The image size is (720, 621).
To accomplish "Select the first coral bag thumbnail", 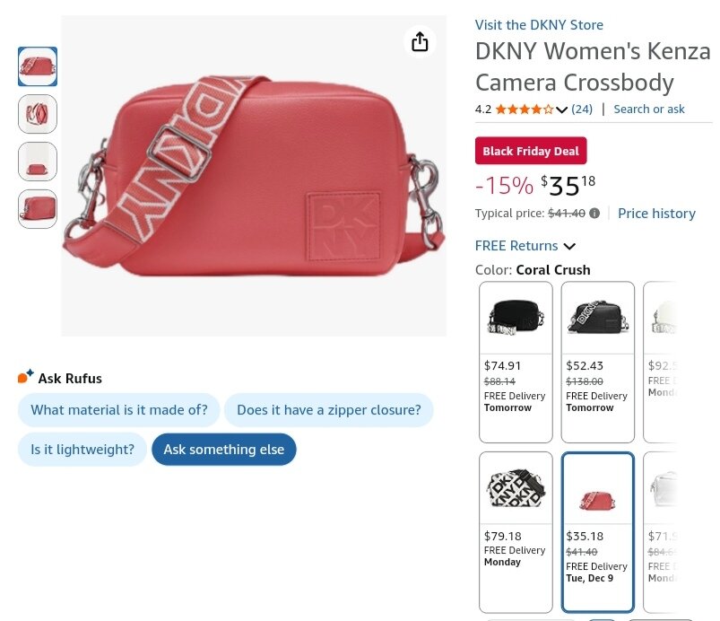I will (38, 66).
